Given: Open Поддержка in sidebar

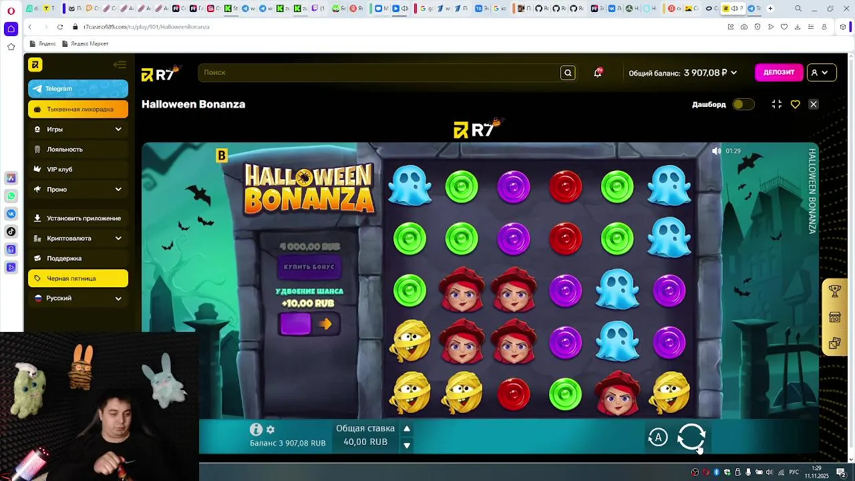Looking at the screenshot, I should (78, 258).
